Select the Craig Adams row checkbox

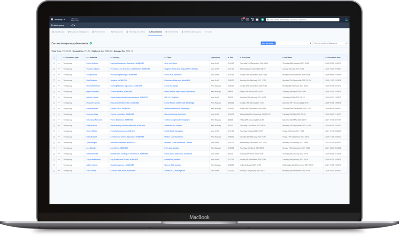point(54,75)
